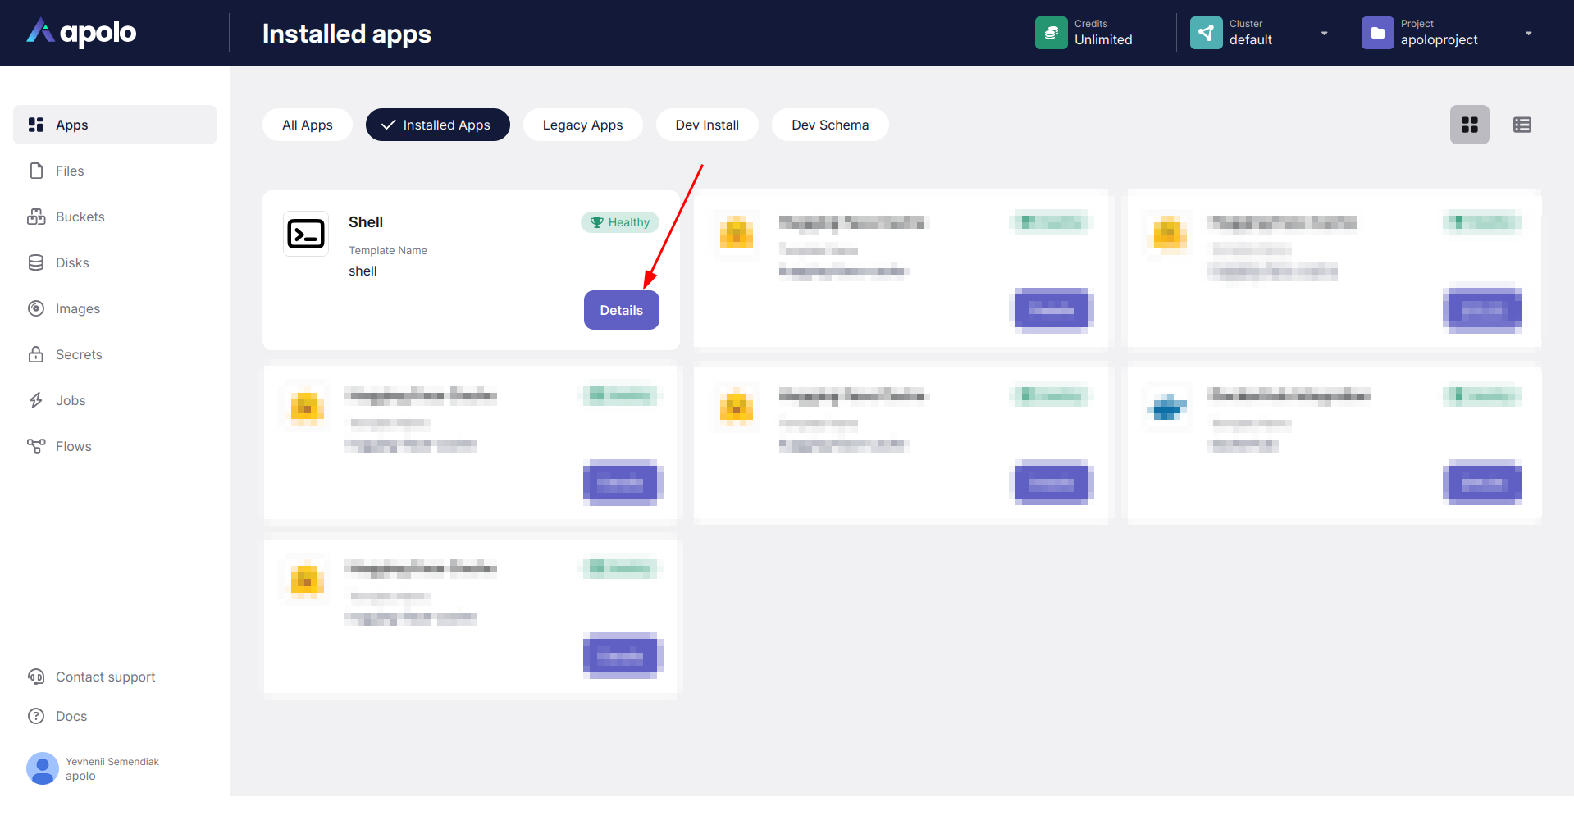1574x816 pixels.
Task: Navigate to Flows in sidebar
Action: point(73,446)
